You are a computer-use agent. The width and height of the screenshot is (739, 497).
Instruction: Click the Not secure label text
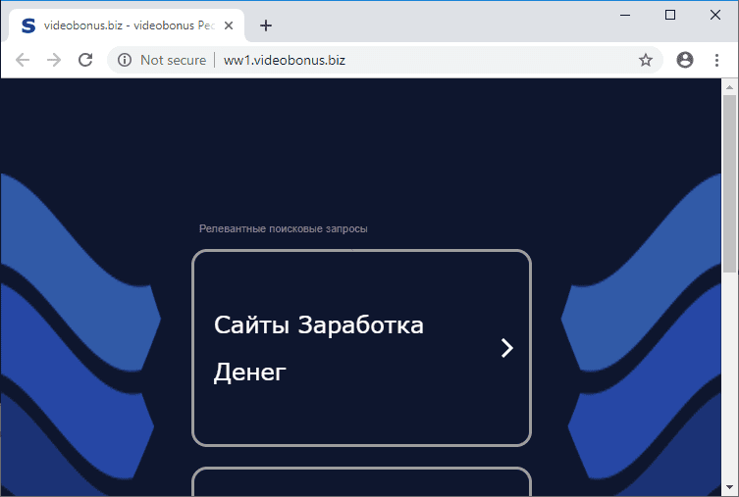click(173, 60)
